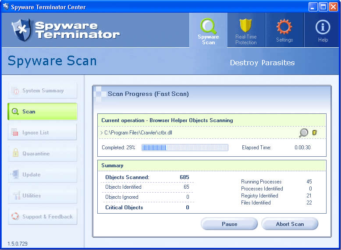Screen dimensions: 341x250
Task: Open the Help tab
Action: click(x=323, y=30)
